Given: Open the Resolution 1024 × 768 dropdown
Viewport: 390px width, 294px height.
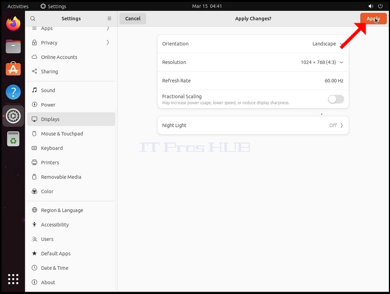Looking at the screenshot, I should (x=322, y=62).
